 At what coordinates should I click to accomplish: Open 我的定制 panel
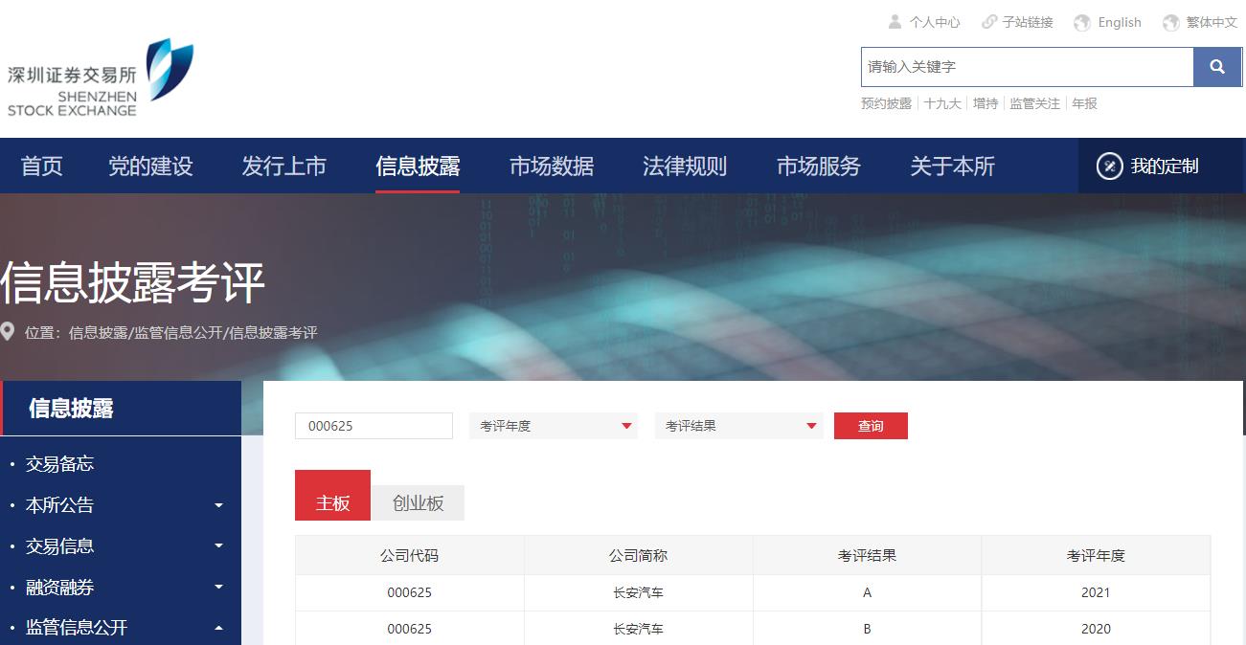click(x=1162, y=166)
